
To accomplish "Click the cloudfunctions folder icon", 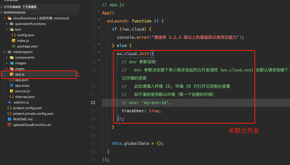I will [x=9, y=18].
